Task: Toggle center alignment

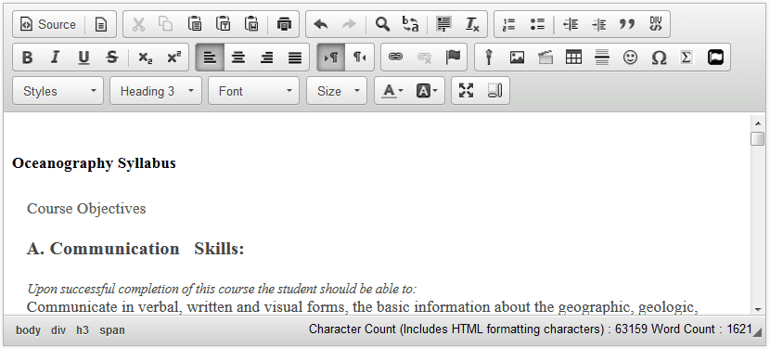Action: (238, 58)
